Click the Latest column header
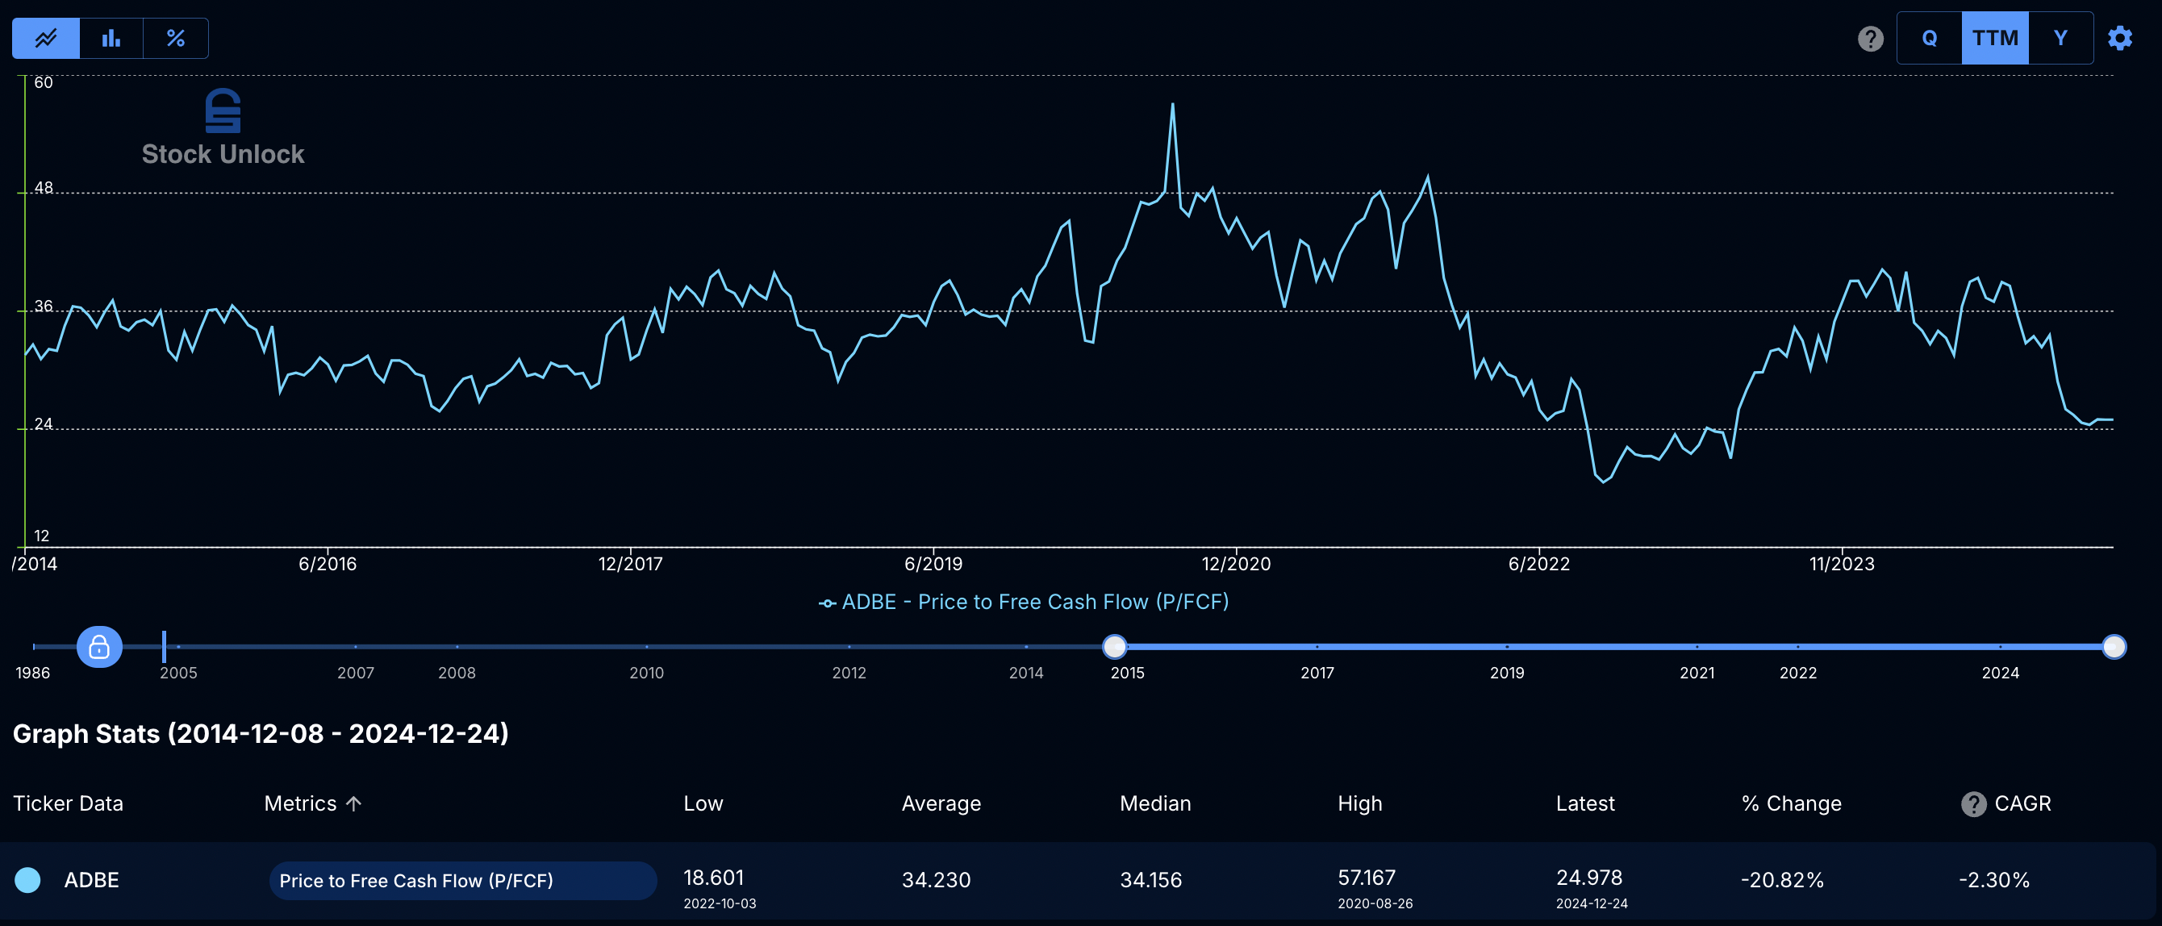The image size is (2162, 926). (1584, 803)
